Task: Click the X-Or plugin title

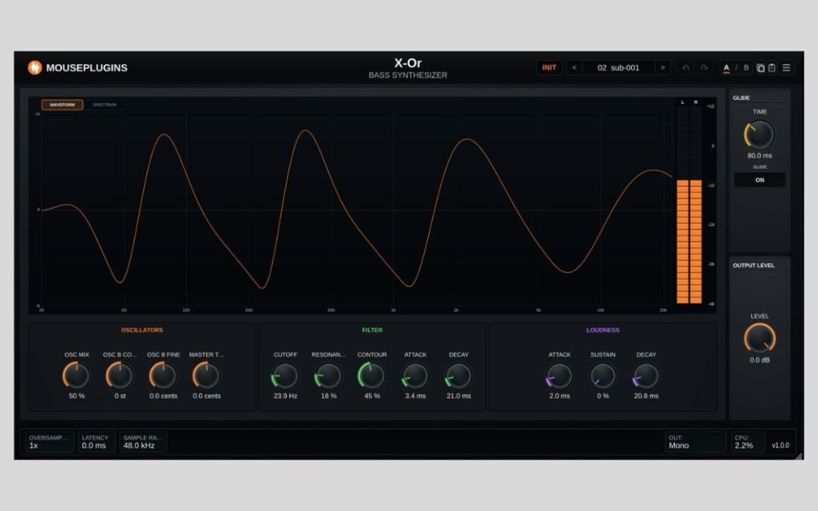Action: coord(407,63)
